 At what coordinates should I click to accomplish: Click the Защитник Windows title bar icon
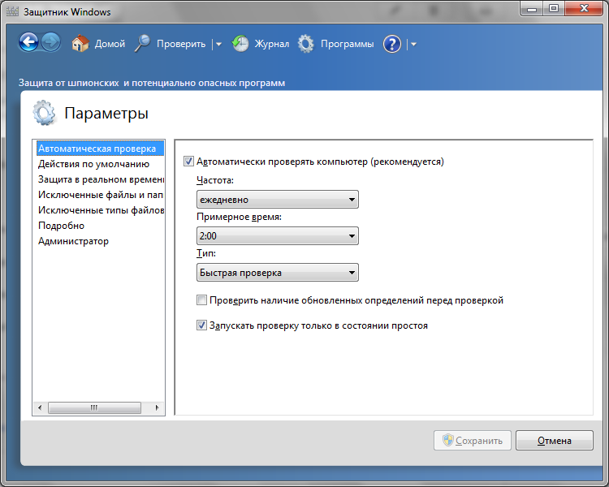[x=12, y=11]
